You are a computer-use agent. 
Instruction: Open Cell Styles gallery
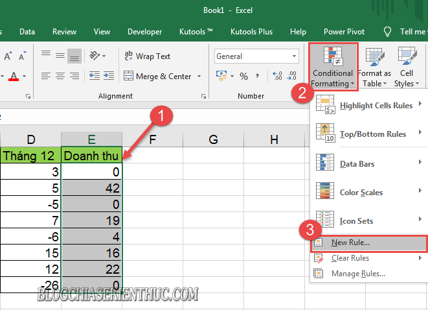click(407, 67)
